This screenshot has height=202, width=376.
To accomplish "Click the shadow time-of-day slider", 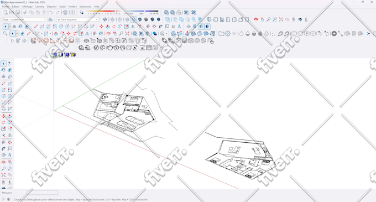I will point(142,11).
